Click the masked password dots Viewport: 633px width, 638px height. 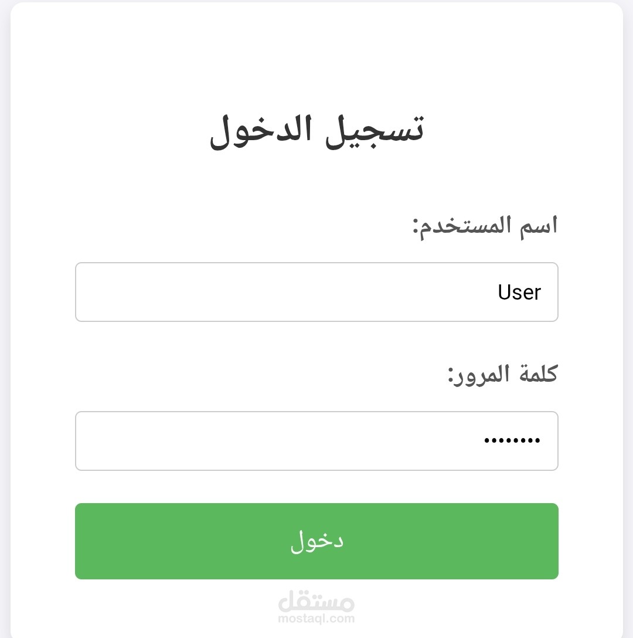tap(512, 441)
